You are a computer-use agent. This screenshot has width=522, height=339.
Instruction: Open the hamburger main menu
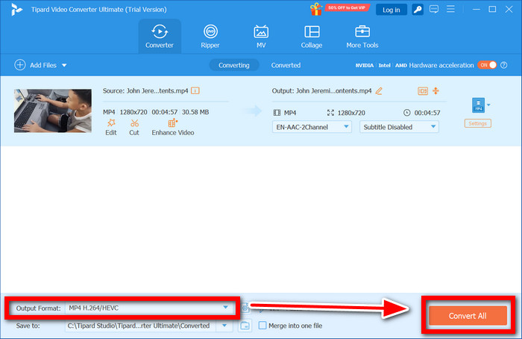450,9
